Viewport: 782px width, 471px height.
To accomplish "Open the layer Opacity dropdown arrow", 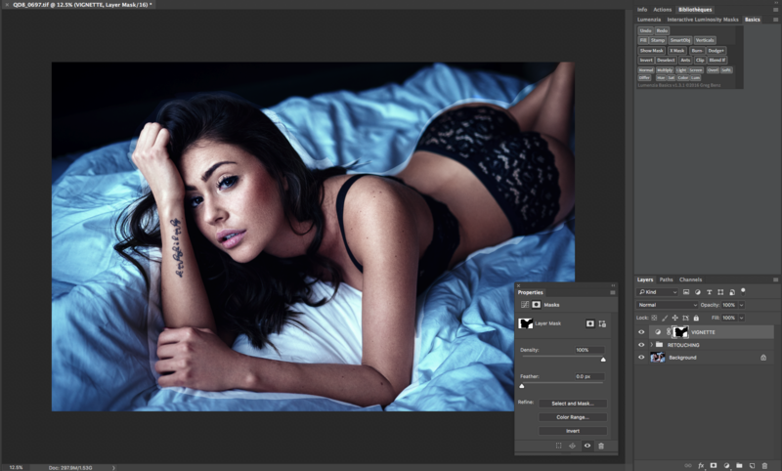I will (742, 305).
